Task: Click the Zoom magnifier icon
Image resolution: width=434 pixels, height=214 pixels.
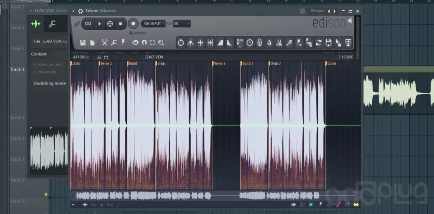Action: 161,43
